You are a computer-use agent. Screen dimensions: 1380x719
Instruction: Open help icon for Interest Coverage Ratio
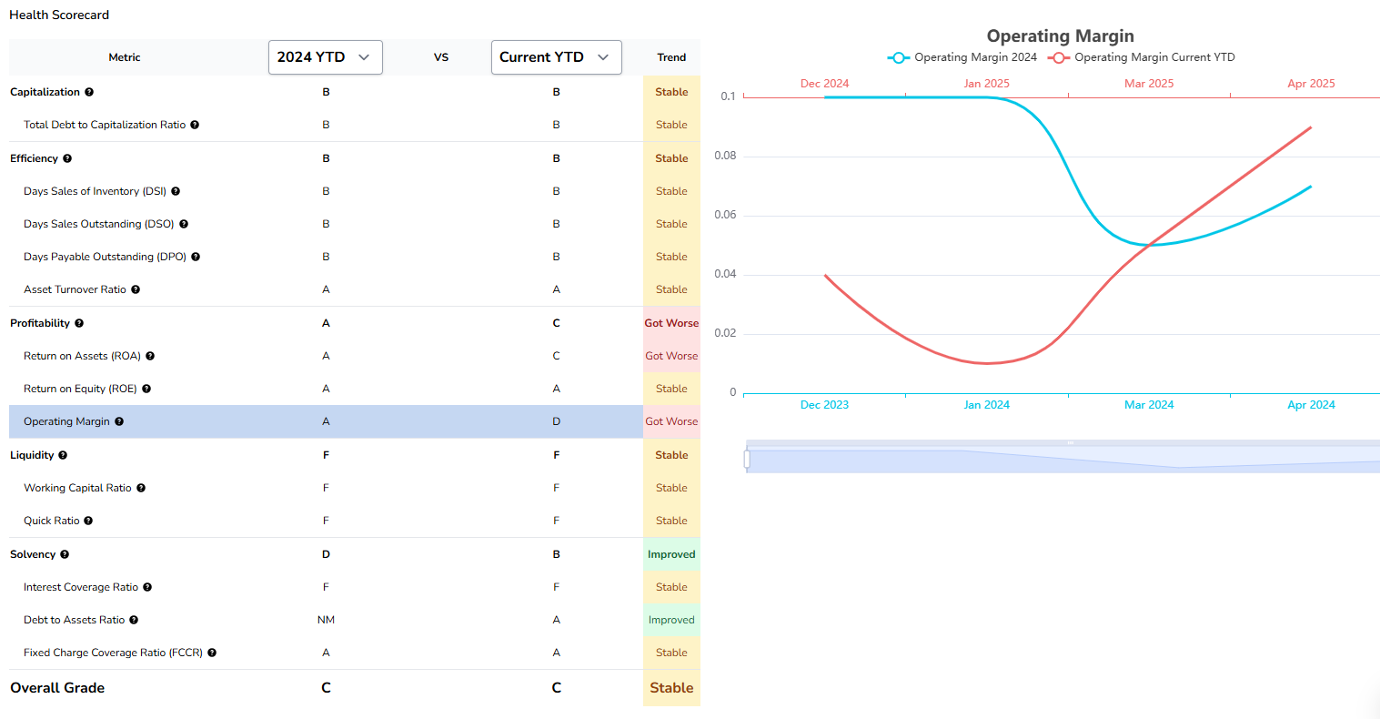click(x=147, y=587)
